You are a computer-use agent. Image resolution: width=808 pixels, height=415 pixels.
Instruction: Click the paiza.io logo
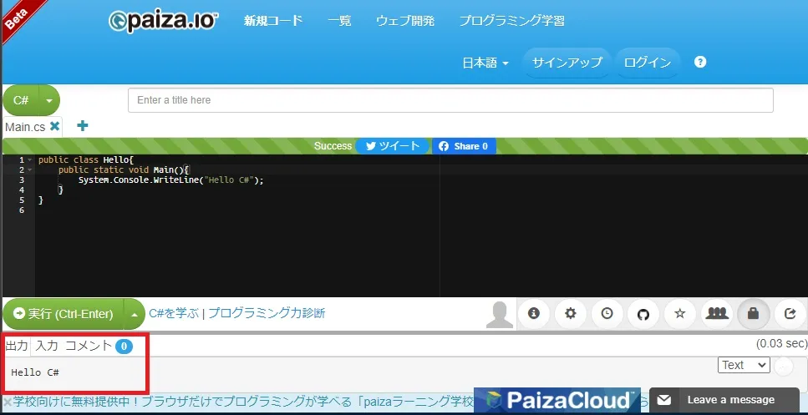click(164, 22)
